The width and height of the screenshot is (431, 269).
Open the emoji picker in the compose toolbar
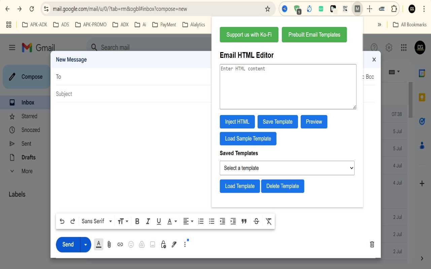[131, 244]
